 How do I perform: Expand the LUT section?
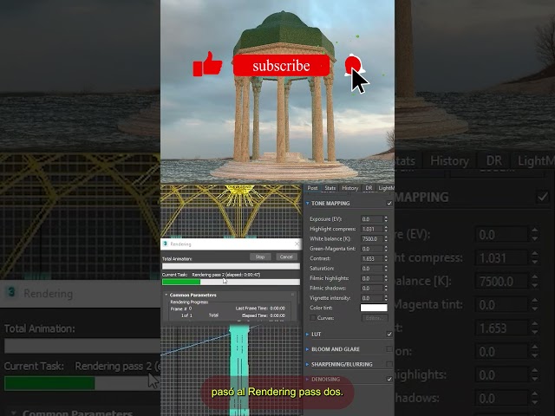point(307,335)
